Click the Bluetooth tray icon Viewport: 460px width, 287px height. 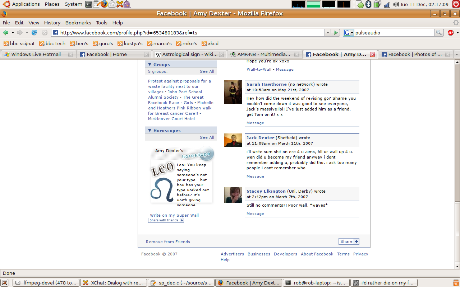(368, 4)
